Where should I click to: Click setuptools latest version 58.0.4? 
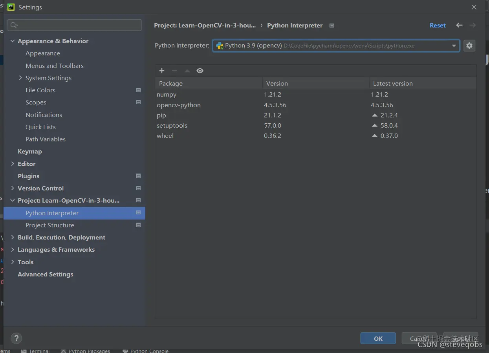coord(389,125)
